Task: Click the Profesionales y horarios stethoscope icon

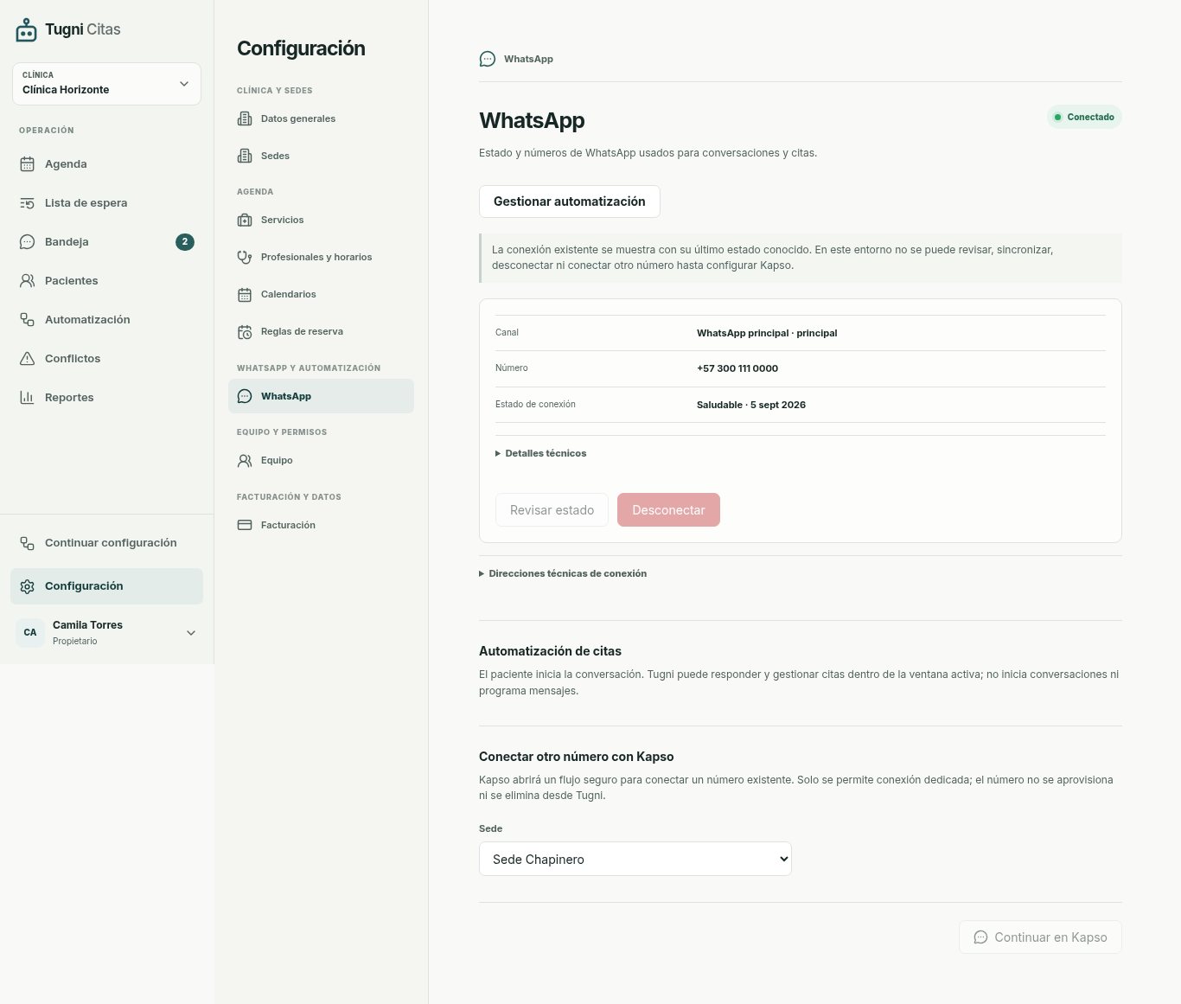Action: coord(245,257)
